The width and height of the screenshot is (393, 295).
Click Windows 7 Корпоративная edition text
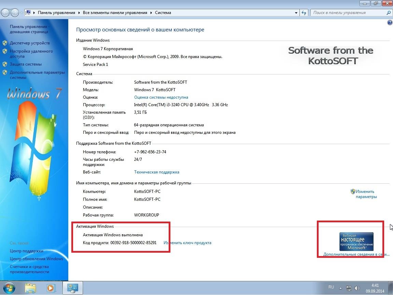click(108, 49)
